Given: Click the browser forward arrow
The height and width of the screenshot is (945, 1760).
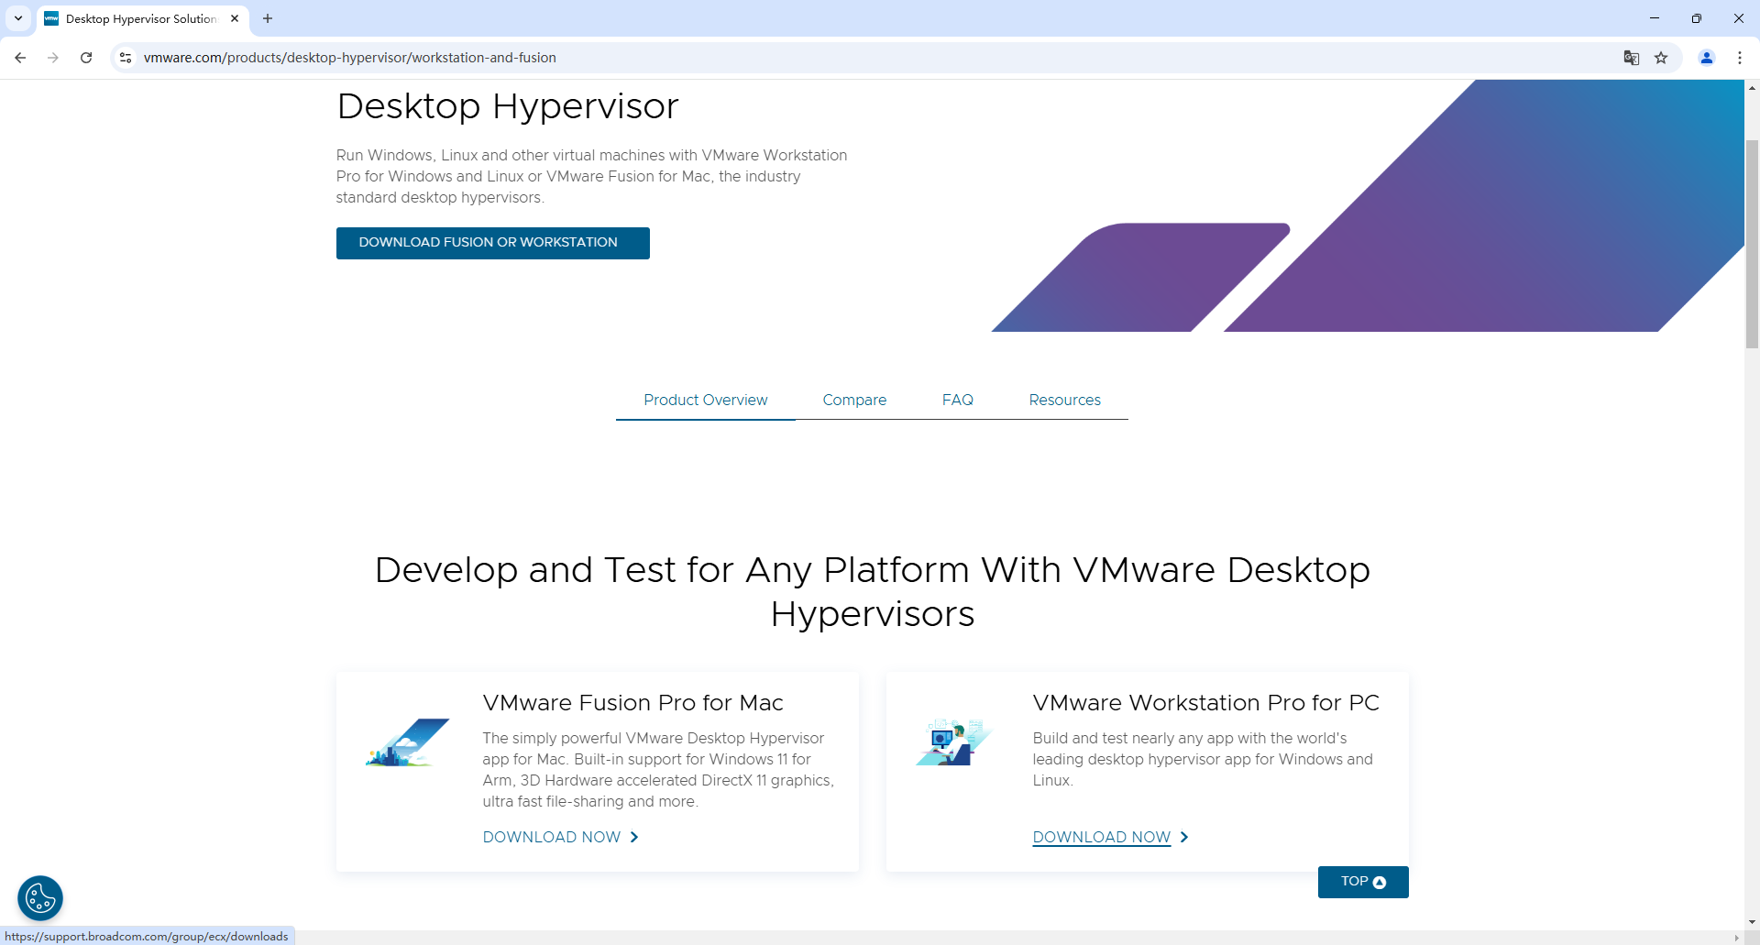Looking at the screenshot, I should (53, 58).
